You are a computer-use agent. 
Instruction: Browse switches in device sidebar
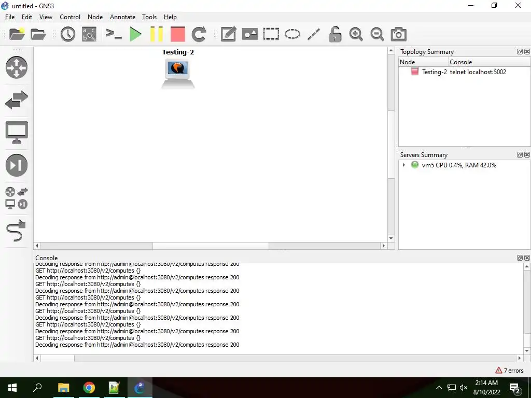click(x=17, y=100)
